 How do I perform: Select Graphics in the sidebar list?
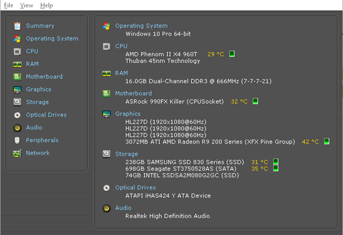click(39, 89)
